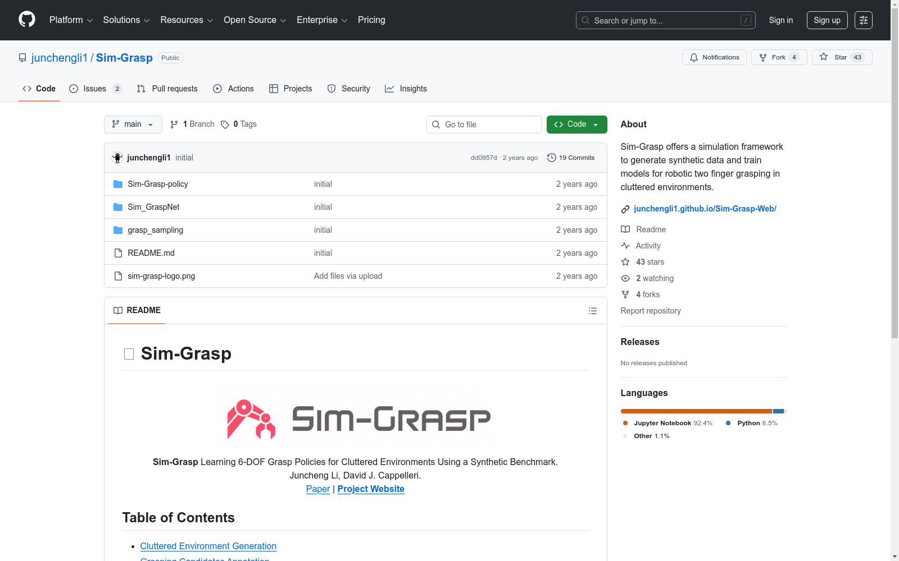This screenshot has height=561, width=899.
Task: Go to the GitHub homepage logo
Action: 27,20
